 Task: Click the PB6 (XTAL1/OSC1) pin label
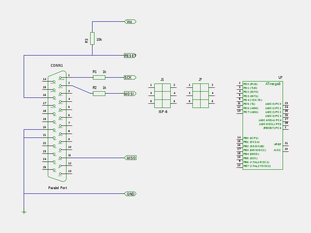click(257, 162)
